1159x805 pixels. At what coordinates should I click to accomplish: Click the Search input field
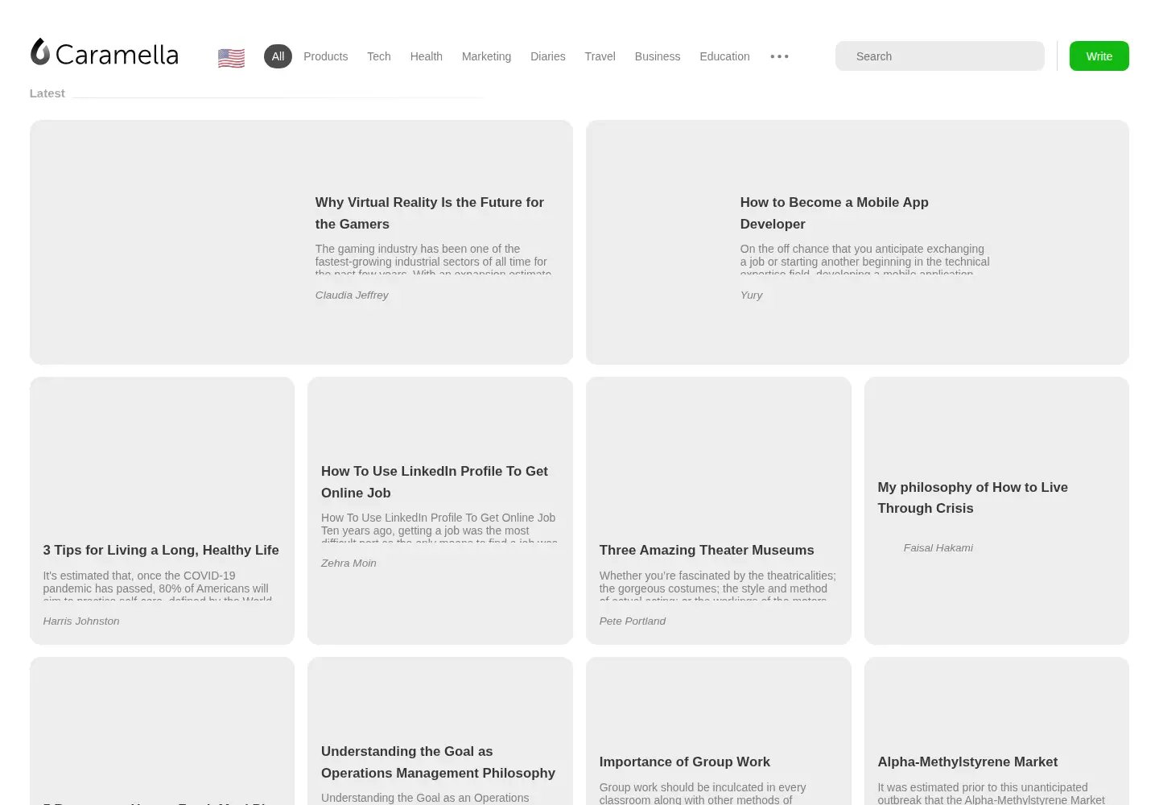click(x=940, y=56)
